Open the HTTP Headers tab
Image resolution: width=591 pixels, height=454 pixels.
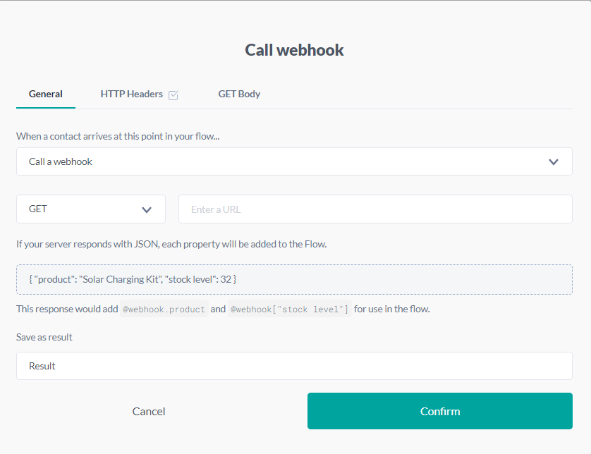coord(132,94)
